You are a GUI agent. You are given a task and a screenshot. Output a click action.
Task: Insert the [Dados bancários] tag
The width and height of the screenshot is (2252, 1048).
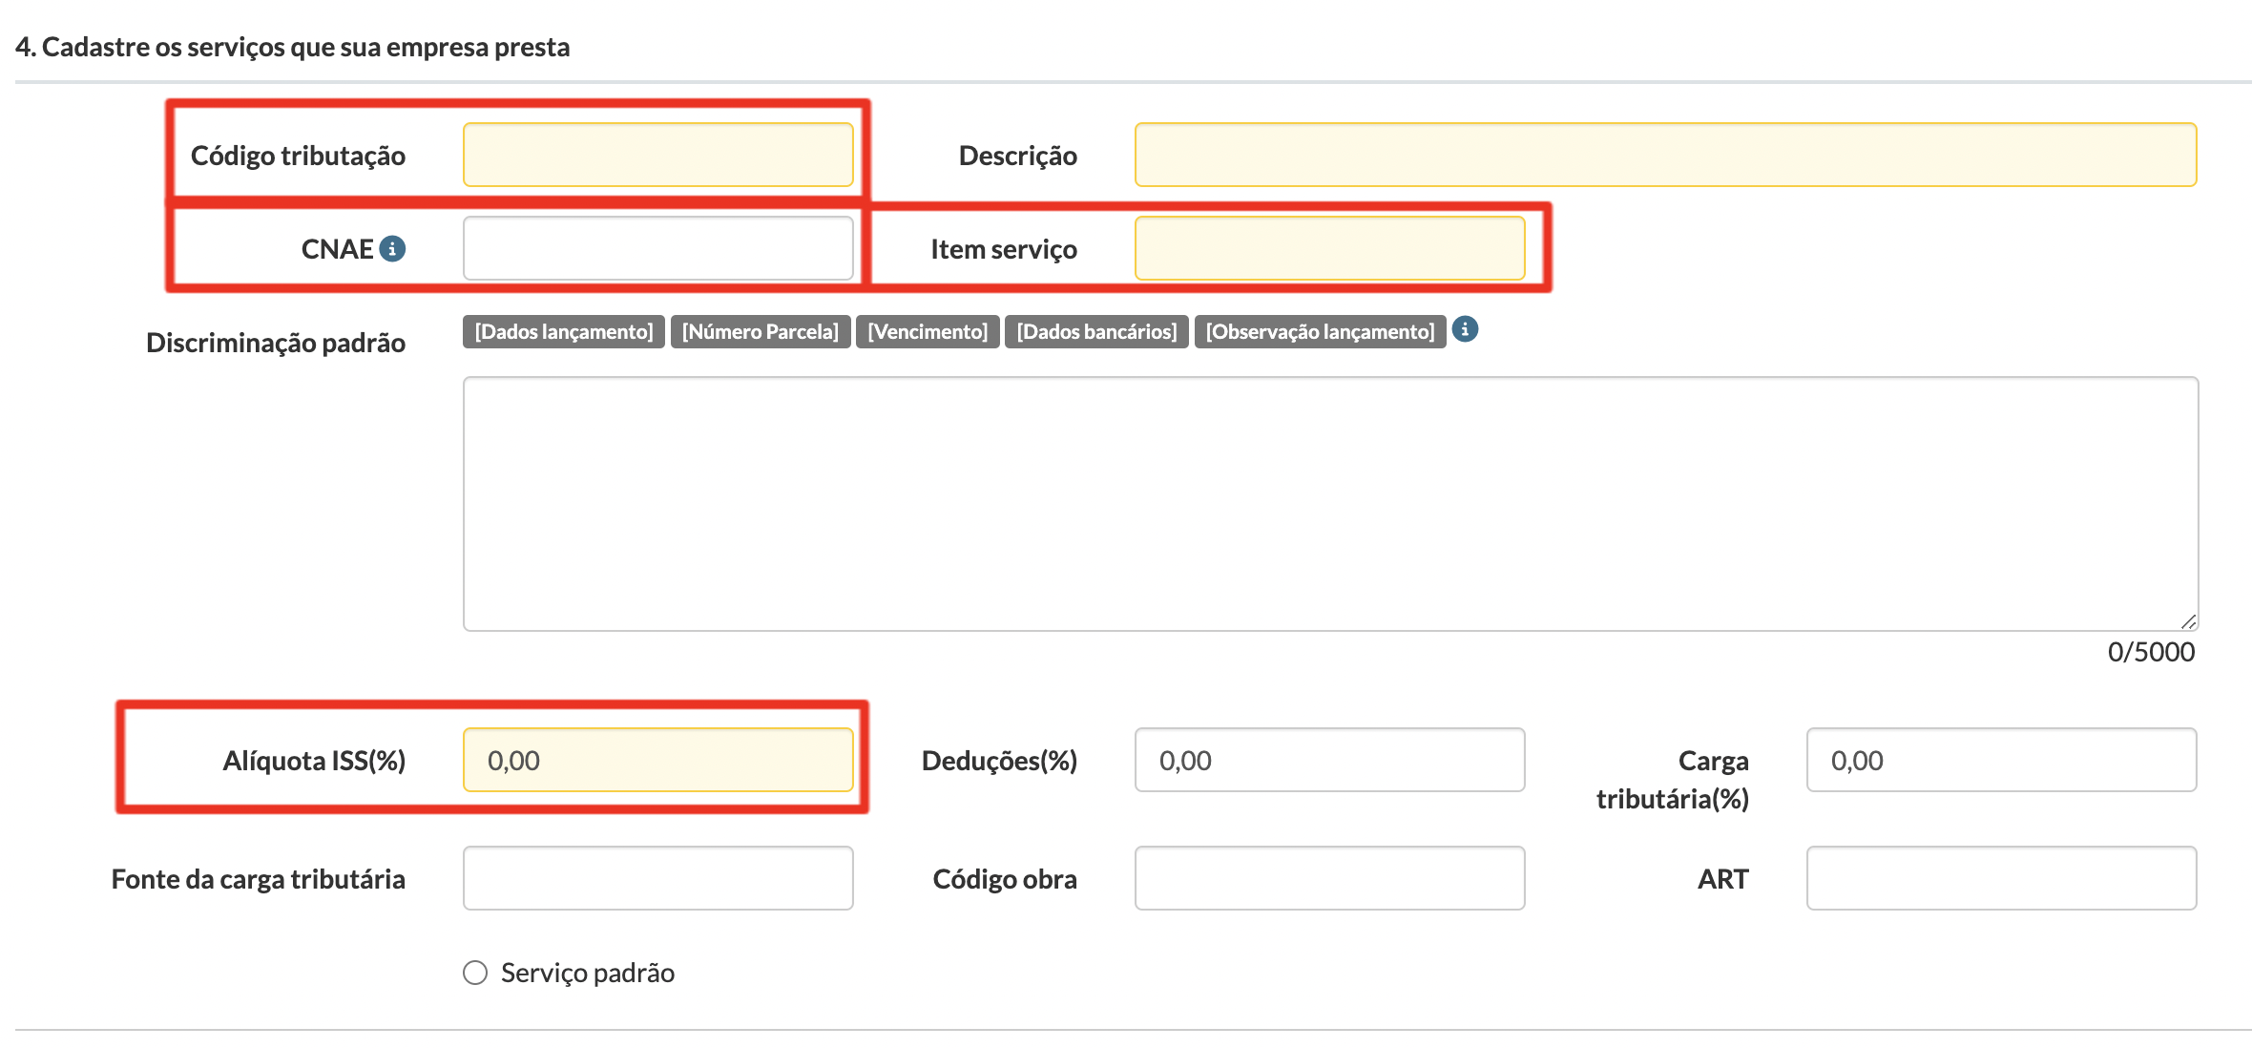[x=1096, y=331]
